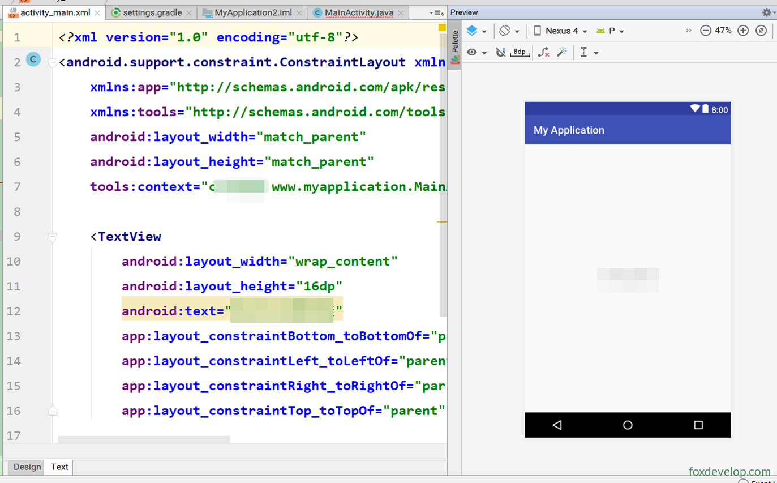The width and height of the screenshot is (777, 483).
Task: Open the orientation rotate dropdown in Preview
Action: tap(509, 31)
